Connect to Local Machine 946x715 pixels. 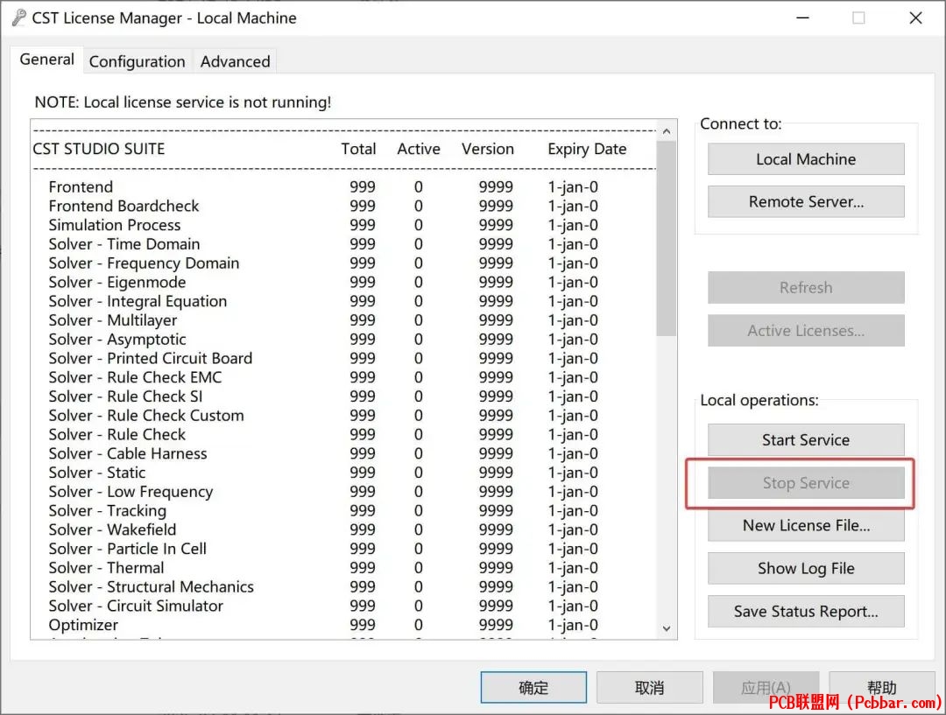[x=806, y=159]
